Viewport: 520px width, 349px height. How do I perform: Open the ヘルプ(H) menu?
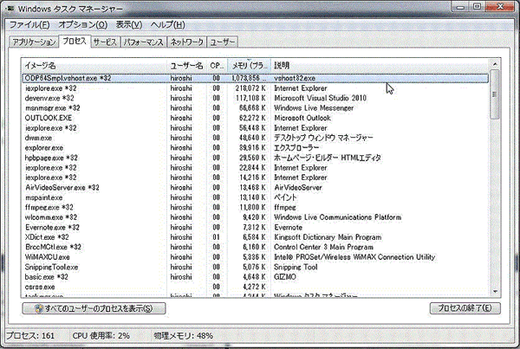pos(168,24)
